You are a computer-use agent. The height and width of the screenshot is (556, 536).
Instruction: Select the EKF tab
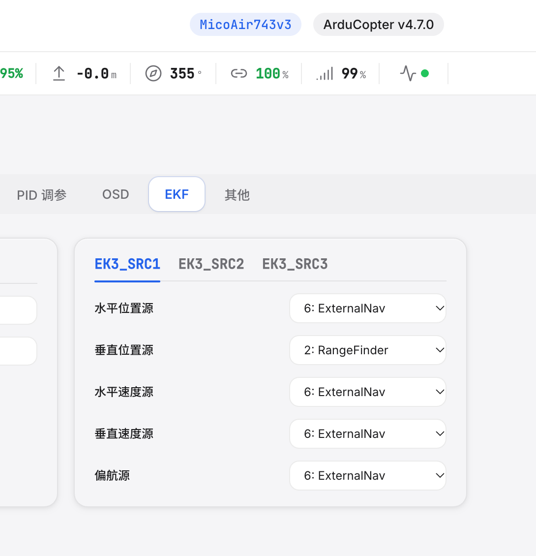(x=177, y=194)
